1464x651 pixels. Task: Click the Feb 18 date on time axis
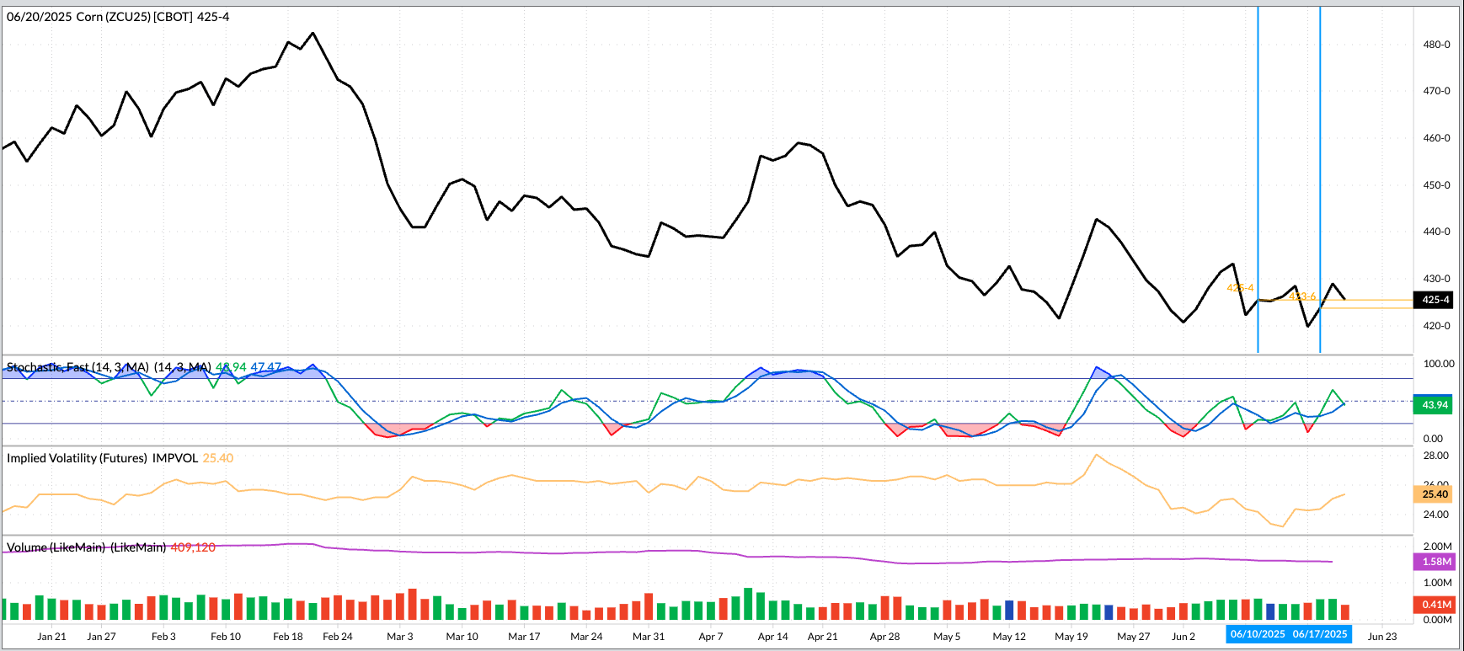click(x=288, y=637)
